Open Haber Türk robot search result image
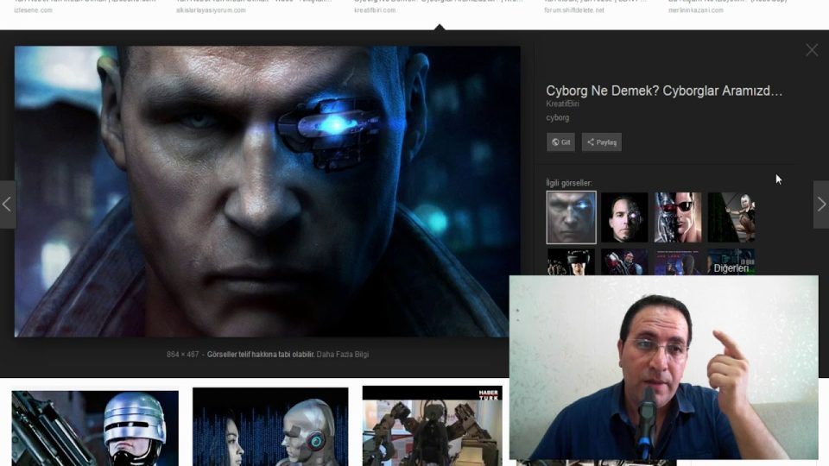Image resolution: width=829 pixels, height=466 pixels. tap(433, 425)
